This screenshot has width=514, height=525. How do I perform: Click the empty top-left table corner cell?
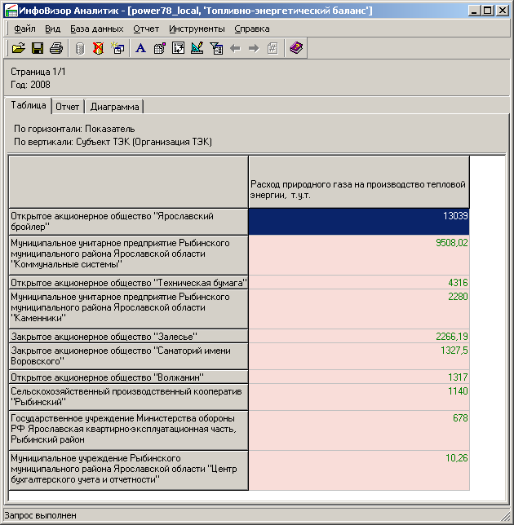click(129, 182)
